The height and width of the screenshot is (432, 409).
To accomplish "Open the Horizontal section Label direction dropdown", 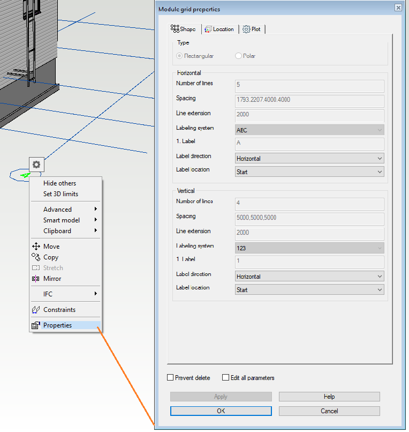I will coord(309,159).
